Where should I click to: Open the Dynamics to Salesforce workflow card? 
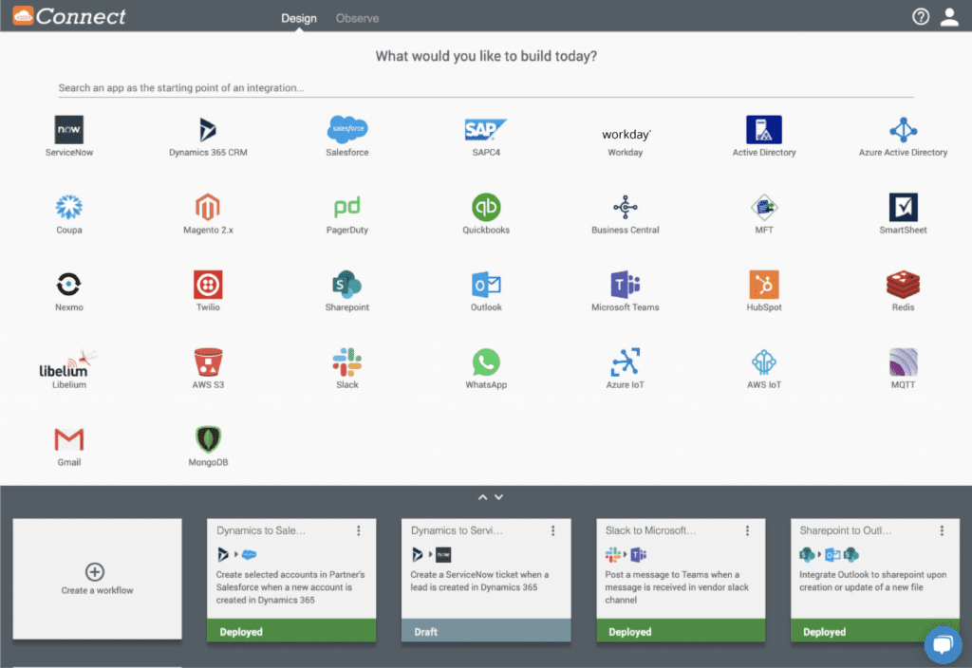pos(291,580)
